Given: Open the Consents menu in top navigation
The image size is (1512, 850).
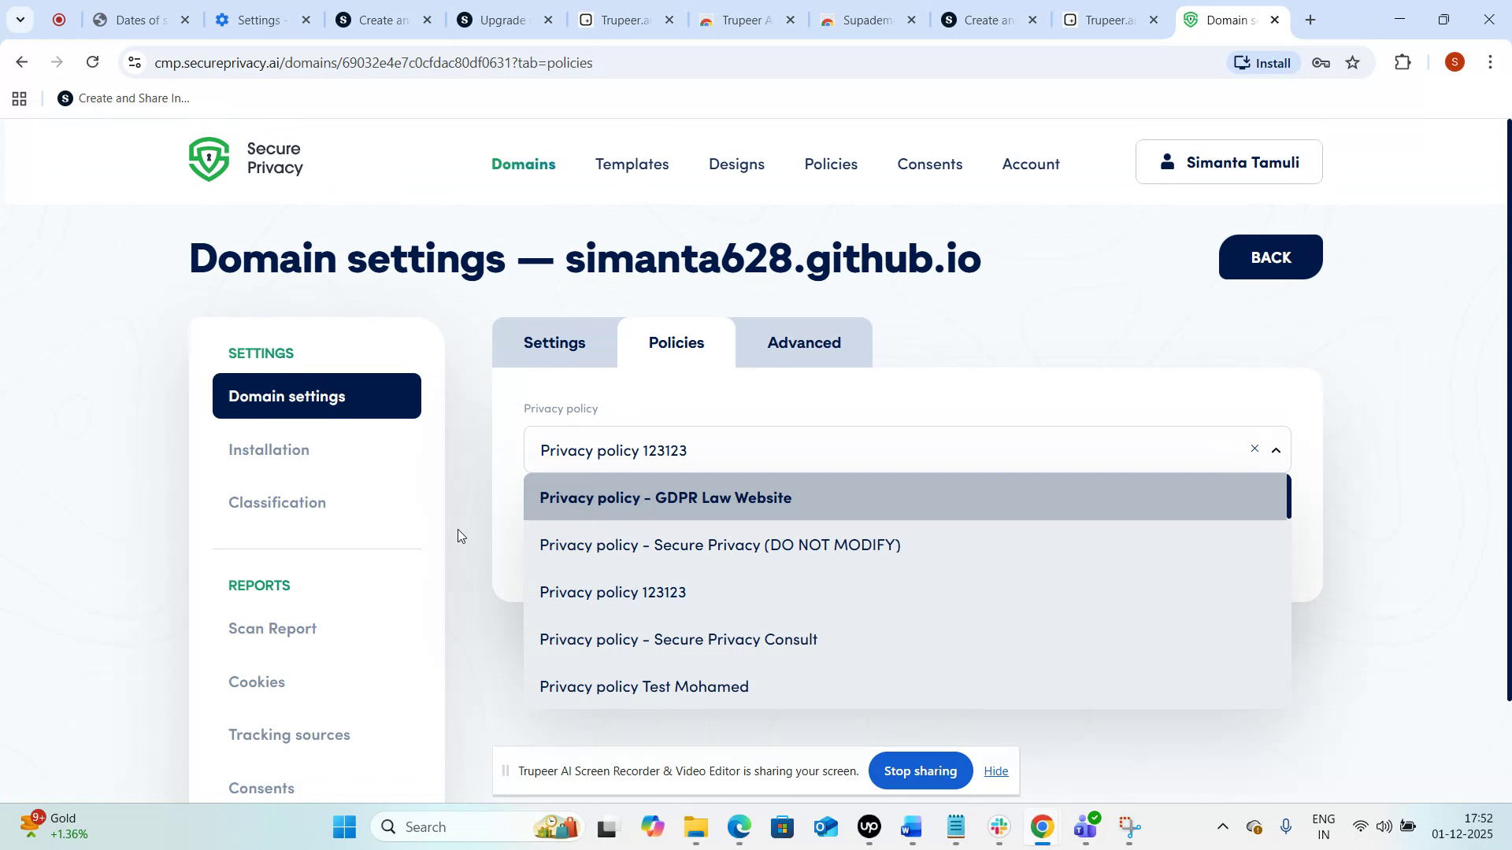Looking at the screenshot, I should pyautogui.click(x=930, y=164).
